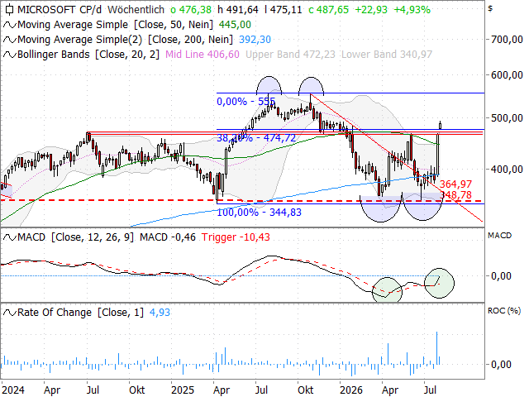Click the 2026 label on time axis
The image size is (529, 397).
click(350, 390)
